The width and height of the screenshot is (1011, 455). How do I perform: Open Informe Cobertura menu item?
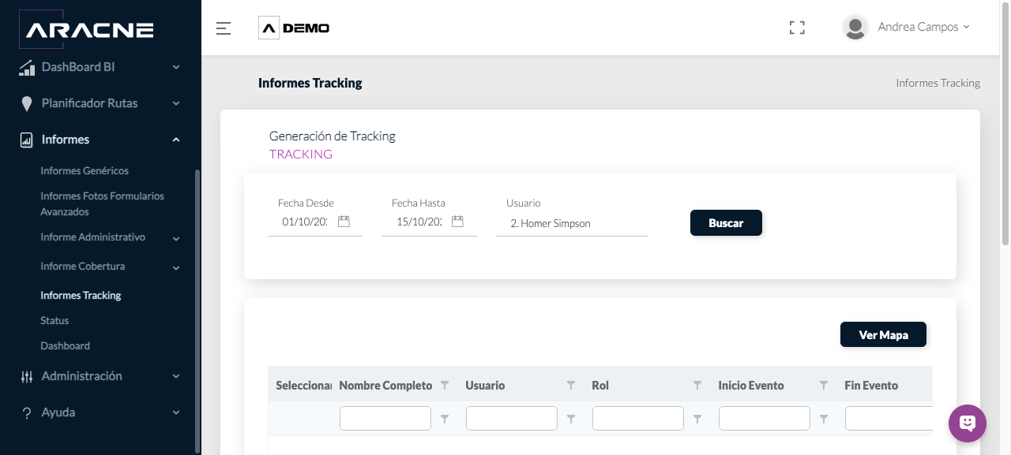(83, 267)
